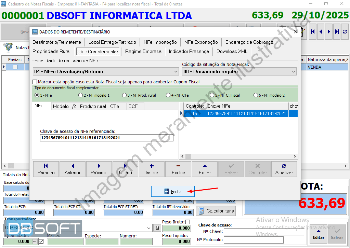Open the NFe Exportação tab
Screen dimensions: 350x248
pyautogui.click(x=201, y=42)
